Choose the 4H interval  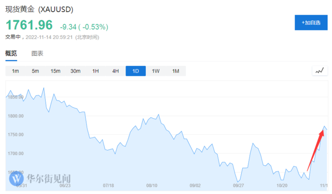115,71
